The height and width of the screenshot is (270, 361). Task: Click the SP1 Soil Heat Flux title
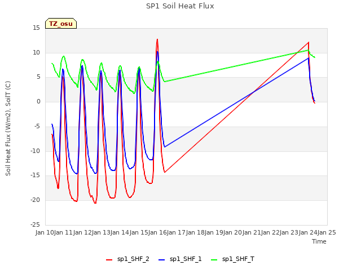tap(180, 6)
